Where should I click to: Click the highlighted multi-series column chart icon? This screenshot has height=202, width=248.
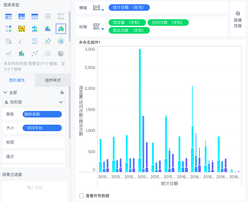61,29
